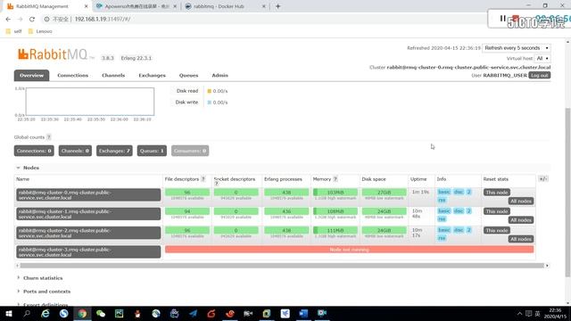The width and height of the screenshot is (571, 321).
Task: Launch Internet Explorer from the taskbar
Action: [46, 313]
